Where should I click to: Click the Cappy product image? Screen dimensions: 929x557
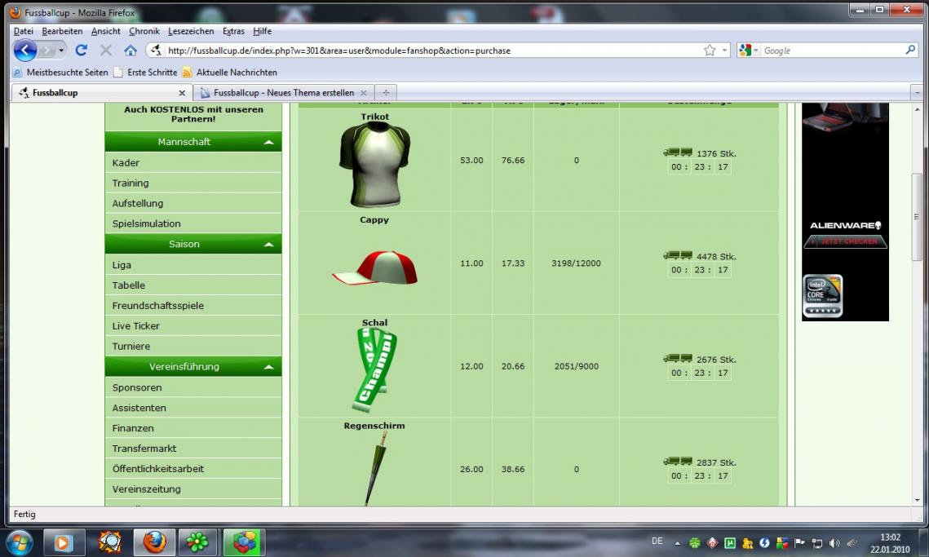pos(374,267)
